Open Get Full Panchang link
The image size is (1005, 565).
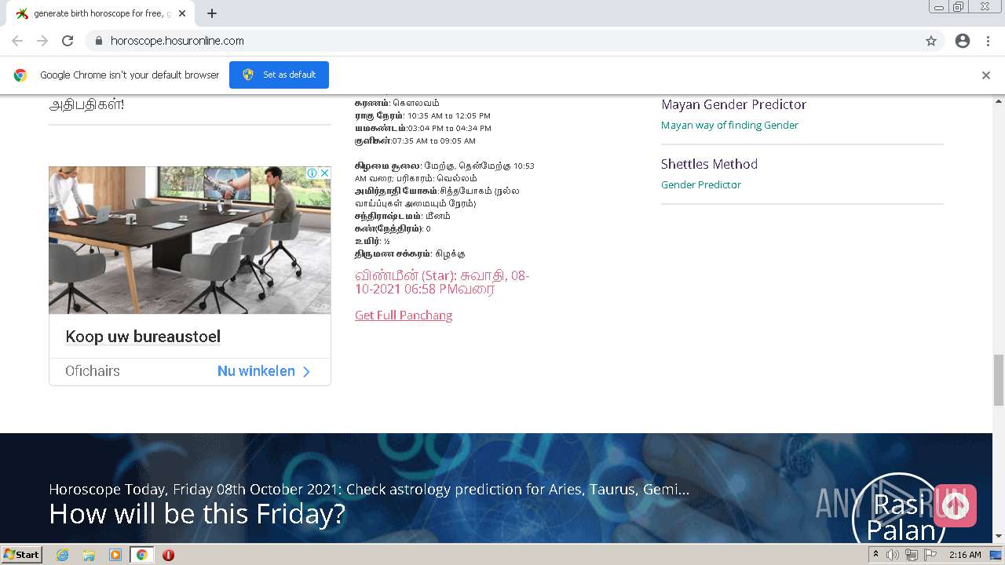point(404,315)
